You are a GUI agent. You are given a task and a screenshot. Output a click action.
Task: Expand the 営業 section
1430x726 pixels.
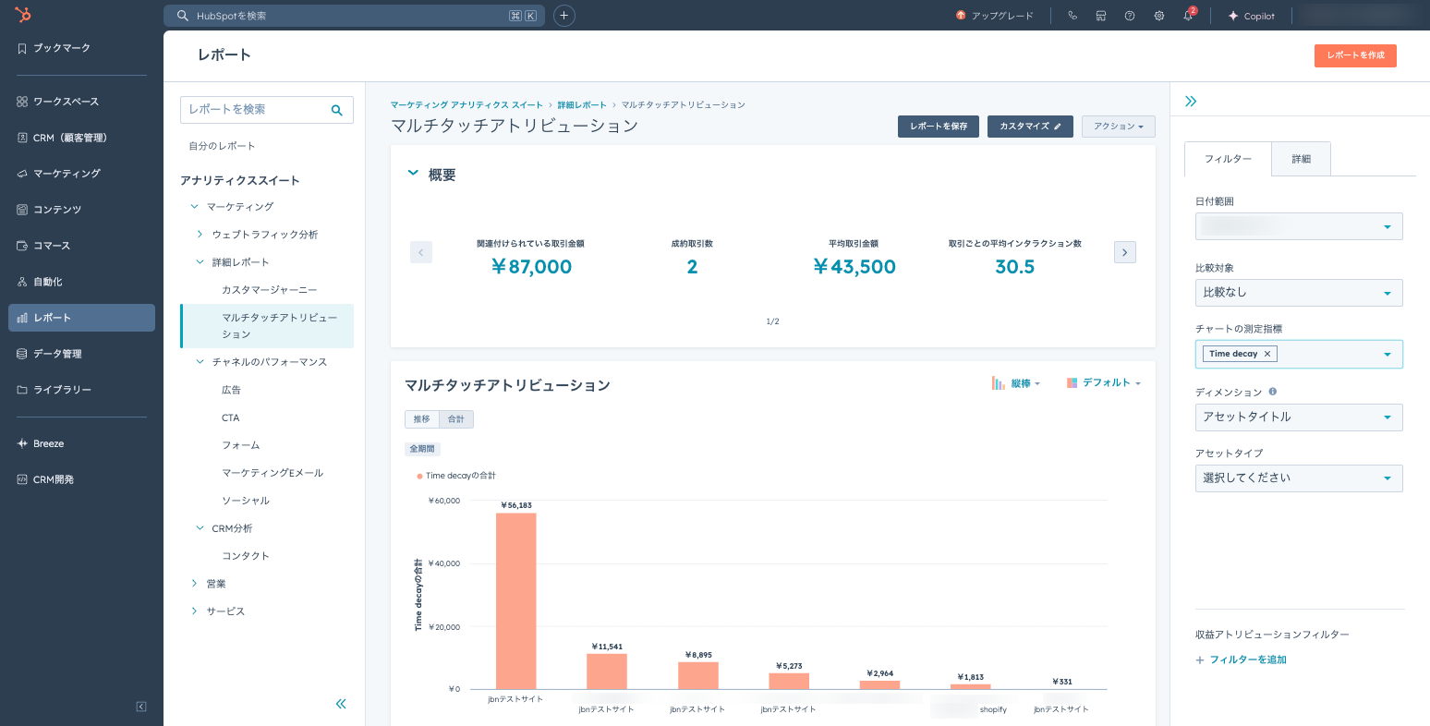click(x=194, y=584)
